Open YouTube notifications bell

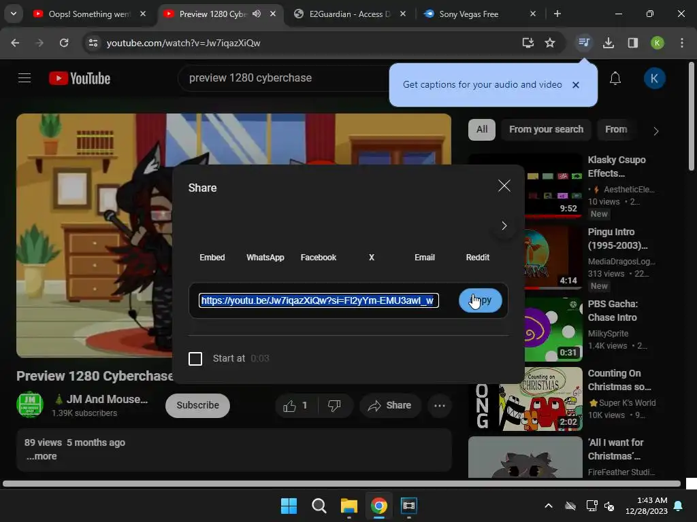coord(615,79)
